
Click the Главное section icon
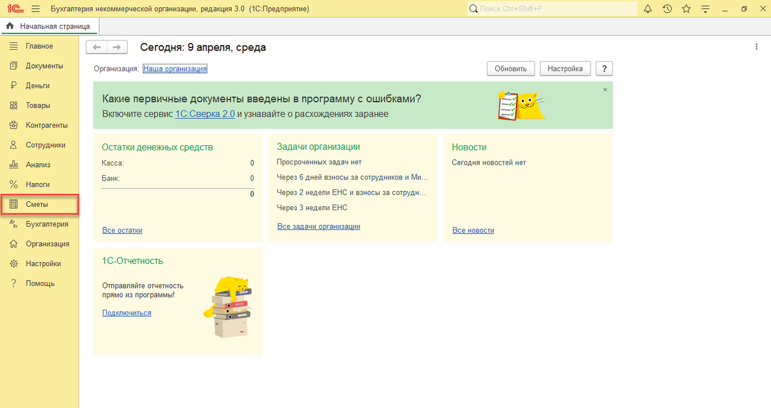13,46
